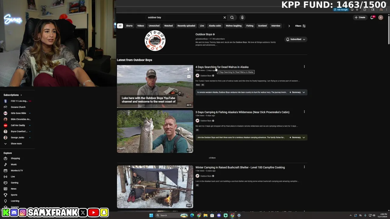Click the Ask Google button in the address bar
Screen dimensions: 390x219
tap(341, 10)
